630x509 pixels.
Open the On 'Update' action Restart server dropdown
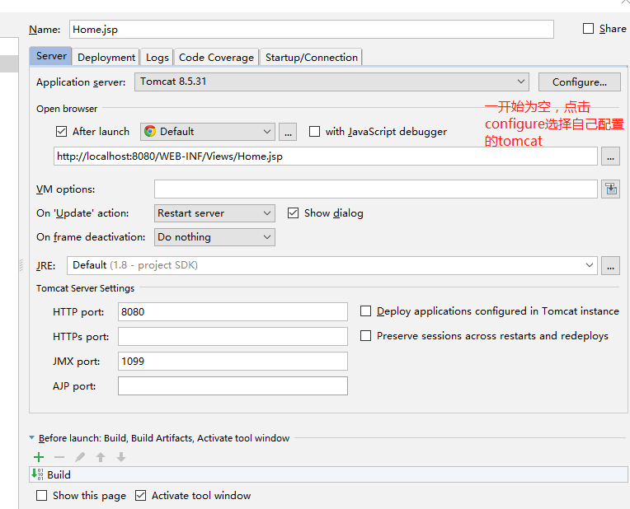coord(214,213)
